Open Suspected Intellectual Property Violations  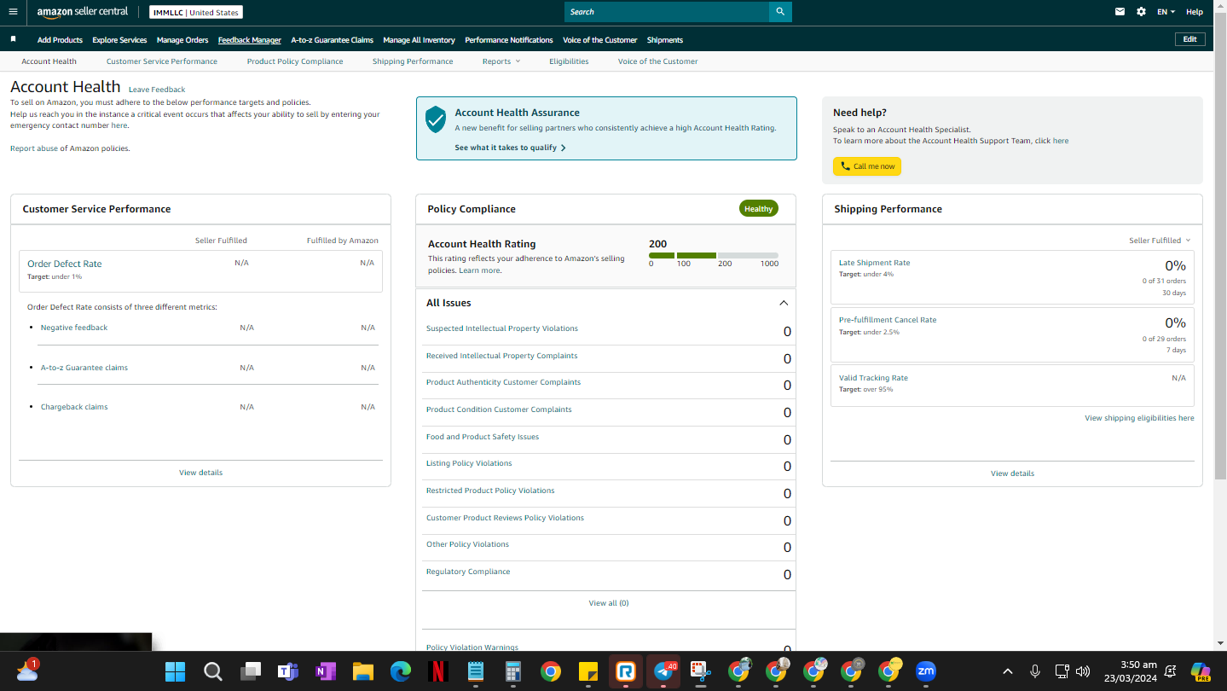point(502,328)
